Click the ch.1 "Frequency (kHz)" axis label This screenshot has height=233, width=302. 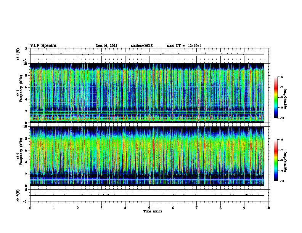pos(21,88)
